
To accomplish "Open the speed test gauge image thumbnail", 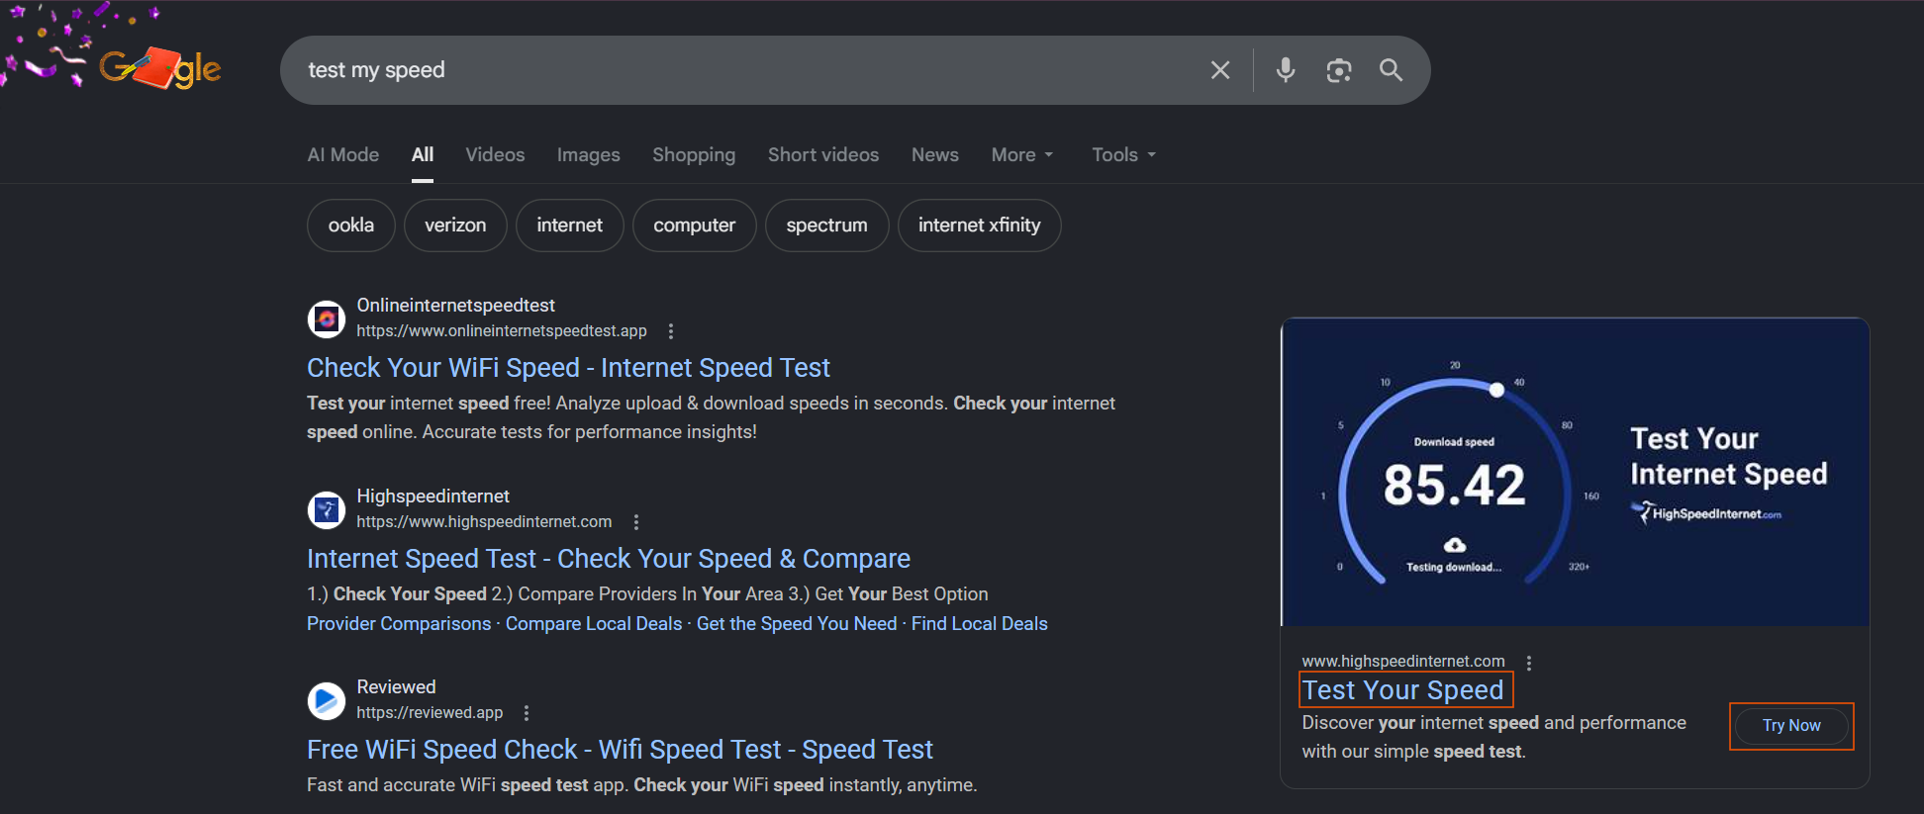I will (x=1575, y=473).
